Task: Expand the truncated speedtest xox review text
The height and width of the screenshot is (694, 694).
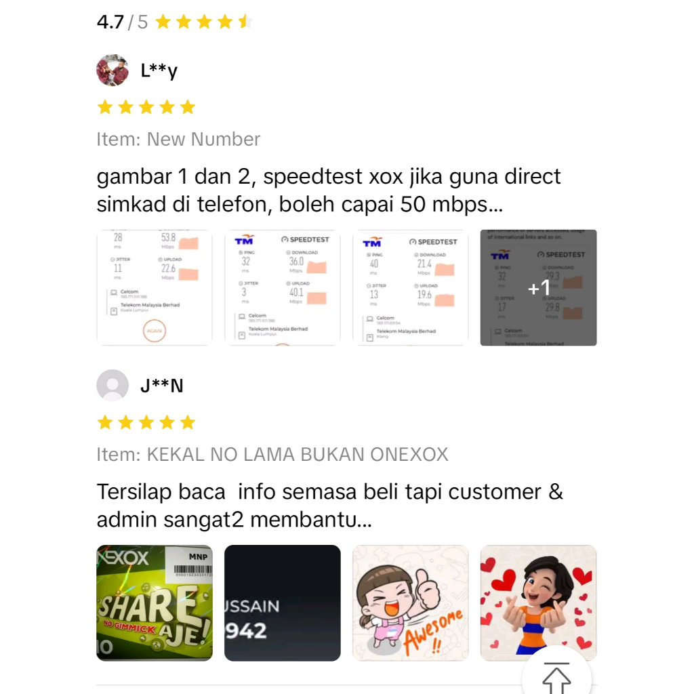Action: pyautogui.click(x=329, y=190)
